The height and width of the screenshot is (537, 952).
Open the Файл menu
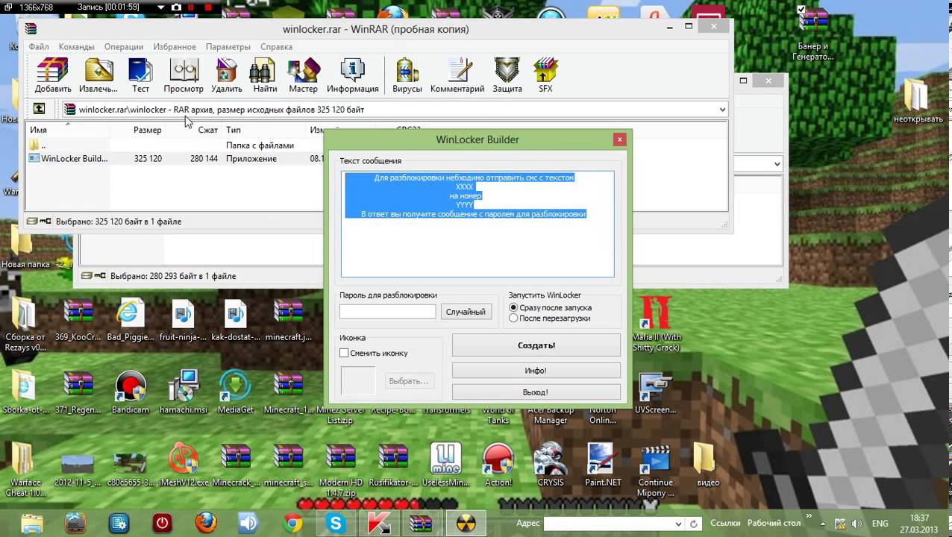[x=39, y=46]
